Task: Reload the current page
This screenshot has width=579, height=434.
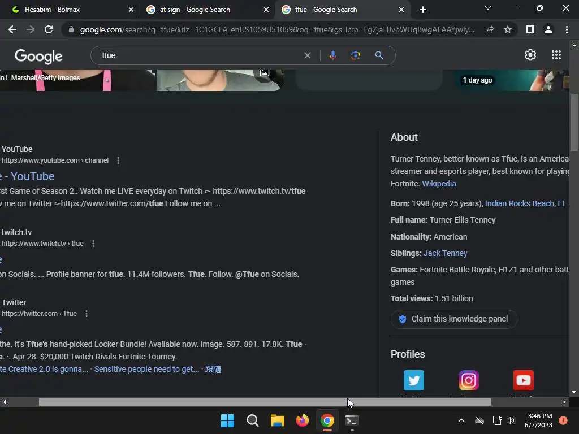Action: (x=49, y=29)
